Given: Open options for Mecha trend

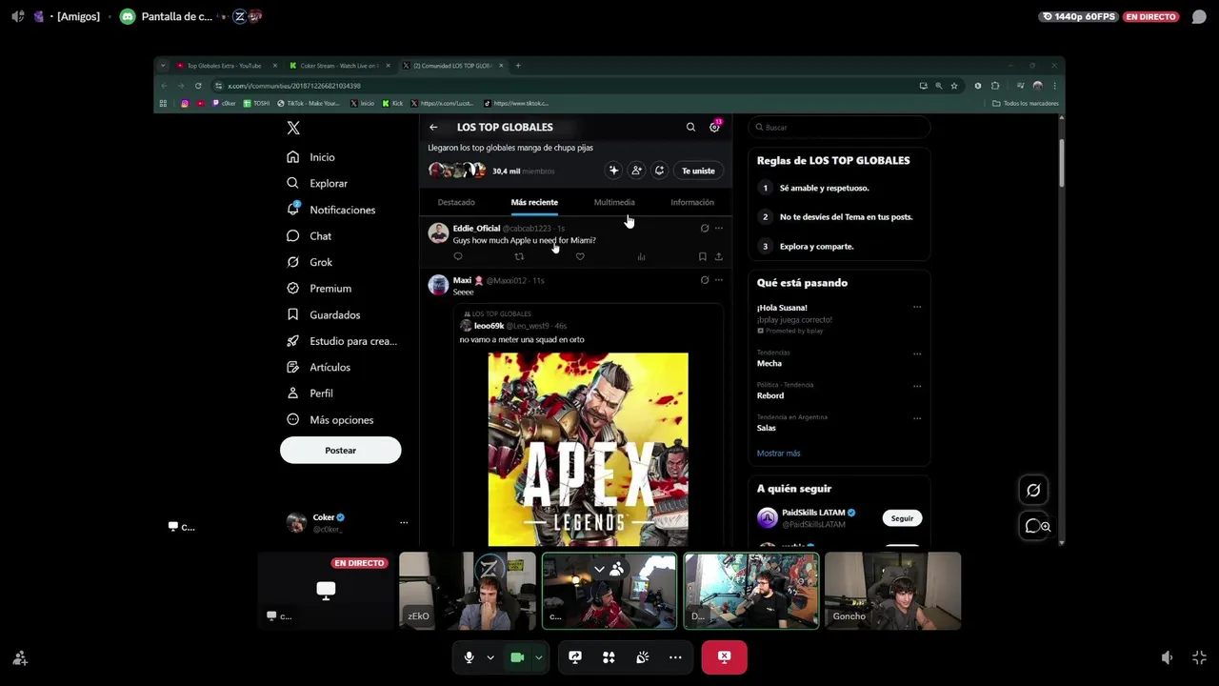Looking at the screenshot, I should (x=917, y=353).
